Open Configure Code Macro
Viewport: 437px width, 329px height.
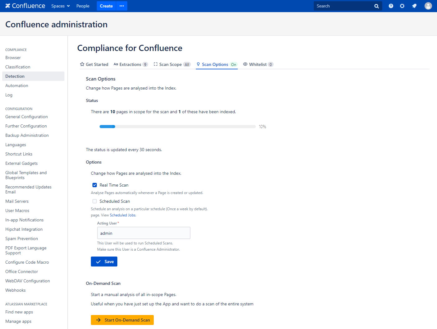pos(27,262)
